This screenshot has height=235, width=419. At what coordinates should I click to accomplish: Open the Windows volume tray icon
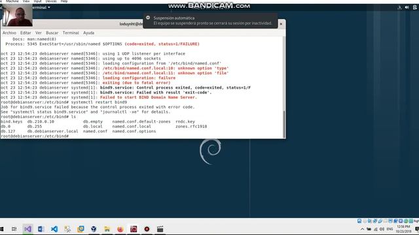382,229
